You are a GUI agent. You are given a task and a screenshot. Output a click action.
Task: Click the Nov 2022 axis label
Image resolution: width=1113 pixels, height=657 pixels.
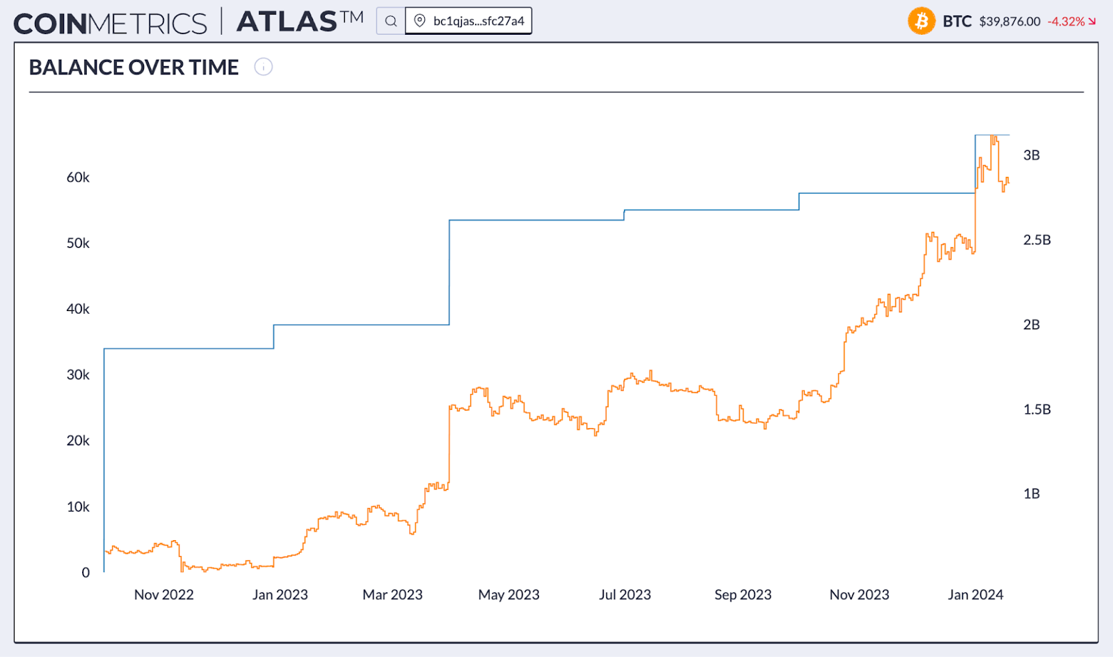point(164,594)
